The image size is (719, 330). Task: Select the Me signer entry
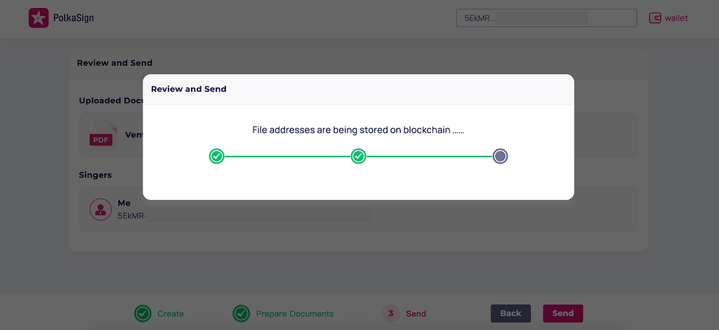124,203
